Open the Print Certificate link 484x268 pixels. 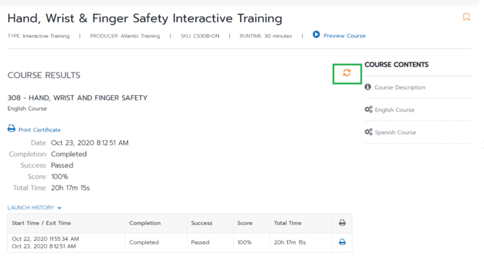[39, 130]
